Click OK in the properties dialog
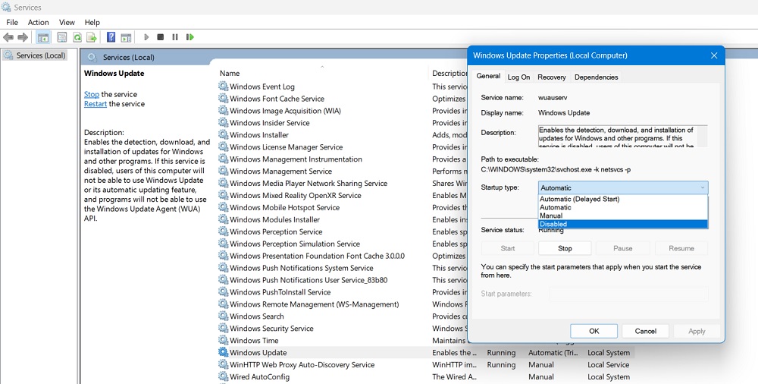The image size is (758, 384). point(594,331)
